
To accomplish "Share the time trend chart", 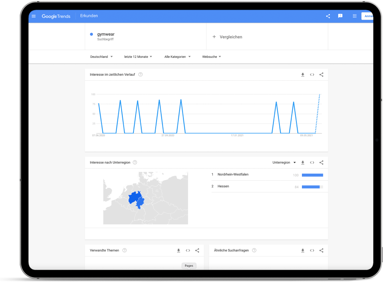I will coord(321,75).
